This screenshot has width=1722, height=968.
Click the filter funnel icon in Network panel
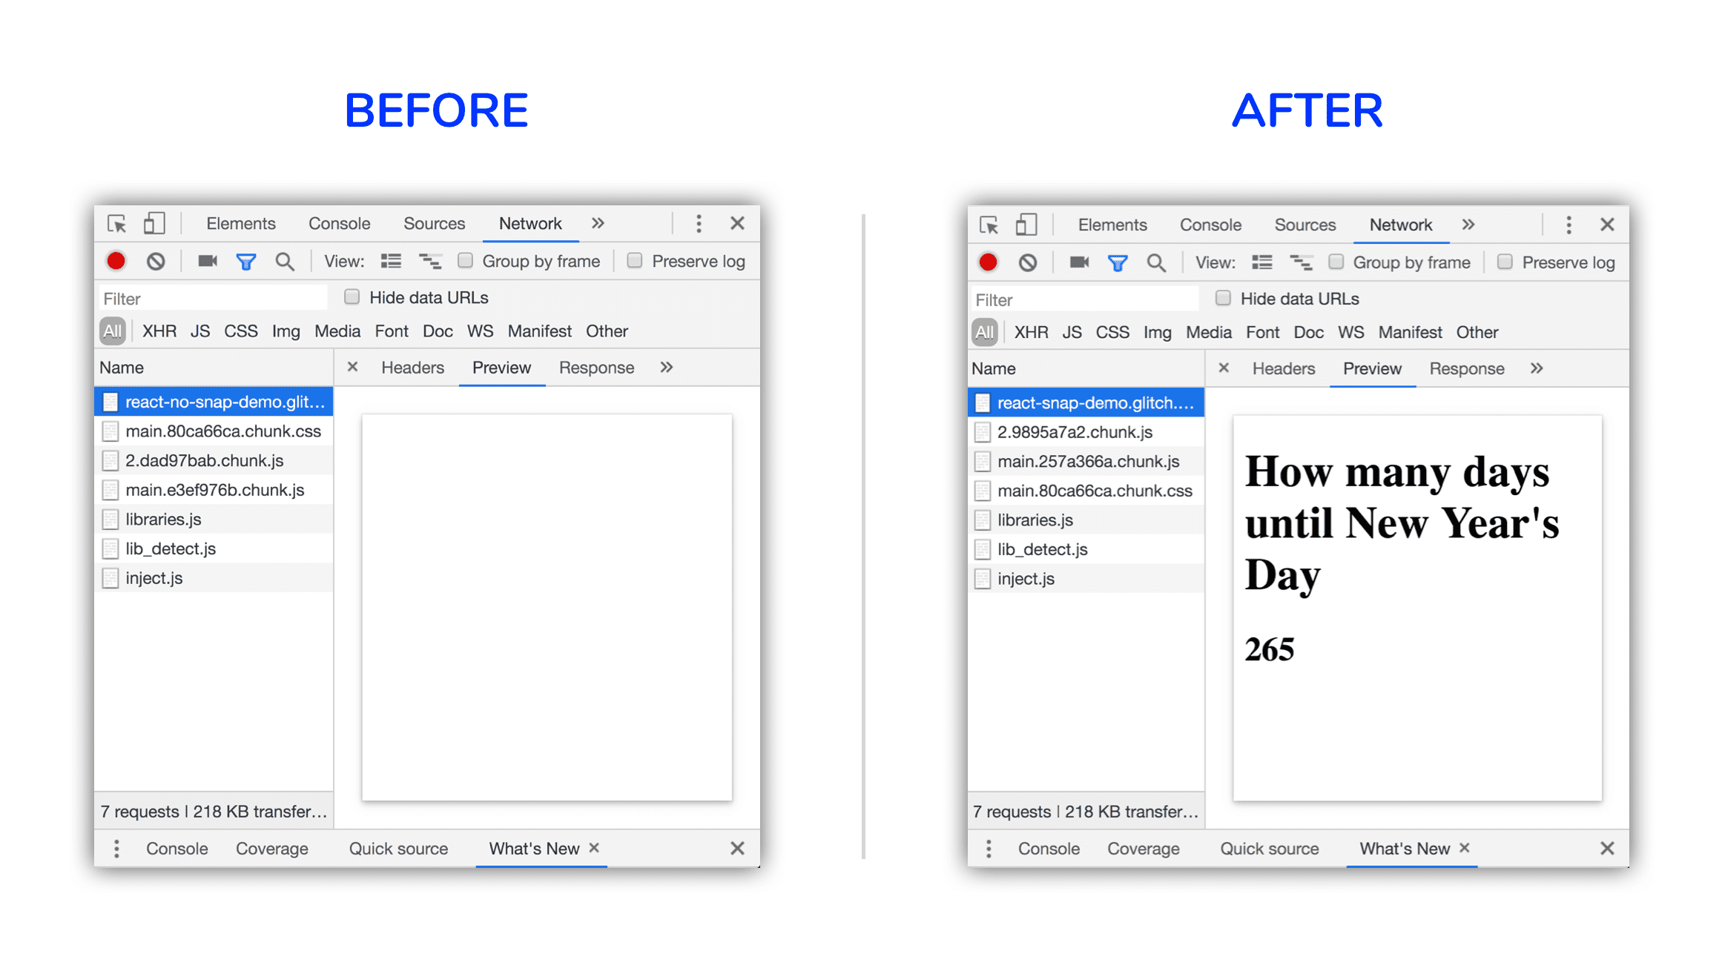(247, 262)
